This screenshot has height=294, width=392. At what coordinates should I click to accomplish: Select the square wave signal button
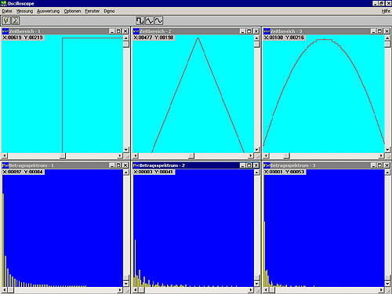pos(140,20)
